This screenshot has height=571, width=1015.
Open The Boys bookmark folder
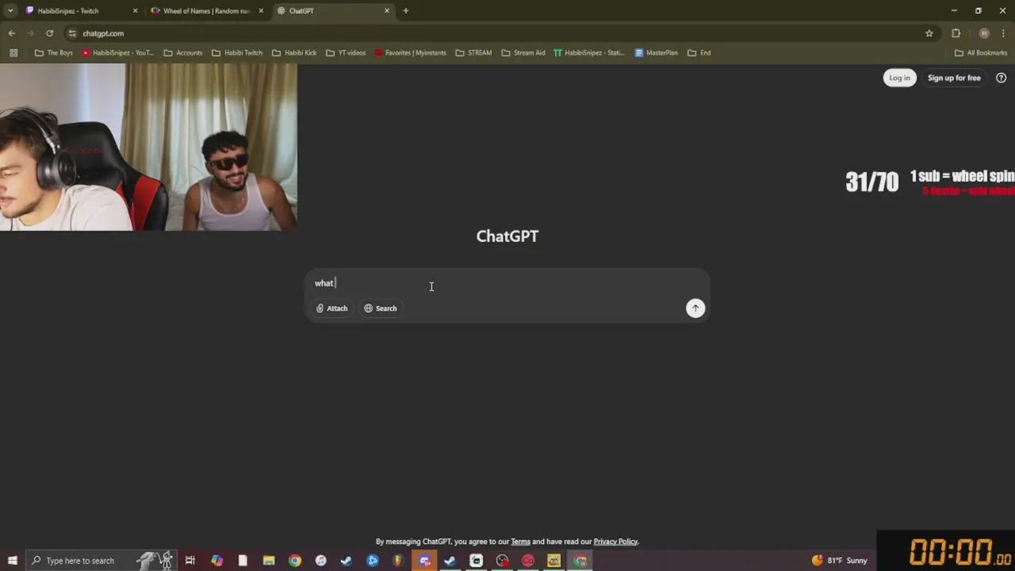click(54, 53)
